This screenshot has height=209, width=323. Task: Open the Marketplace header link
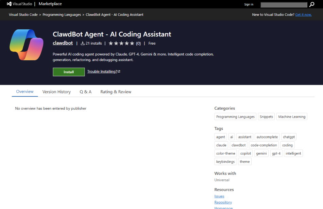[x=50, y=4]
